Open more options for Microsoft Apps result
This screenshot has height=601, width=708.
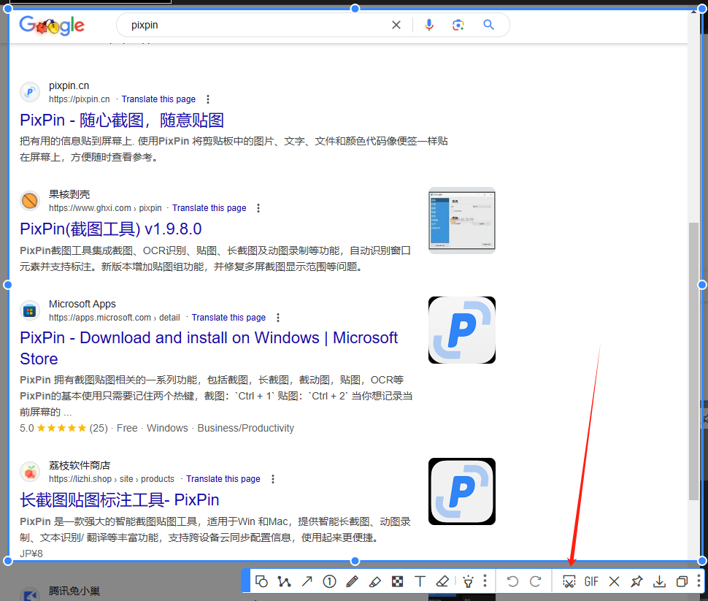coord(278,318)
